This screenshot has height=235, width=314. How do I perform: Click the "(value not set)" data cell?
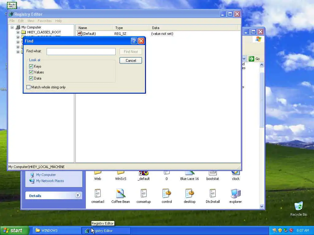(162, 34)
